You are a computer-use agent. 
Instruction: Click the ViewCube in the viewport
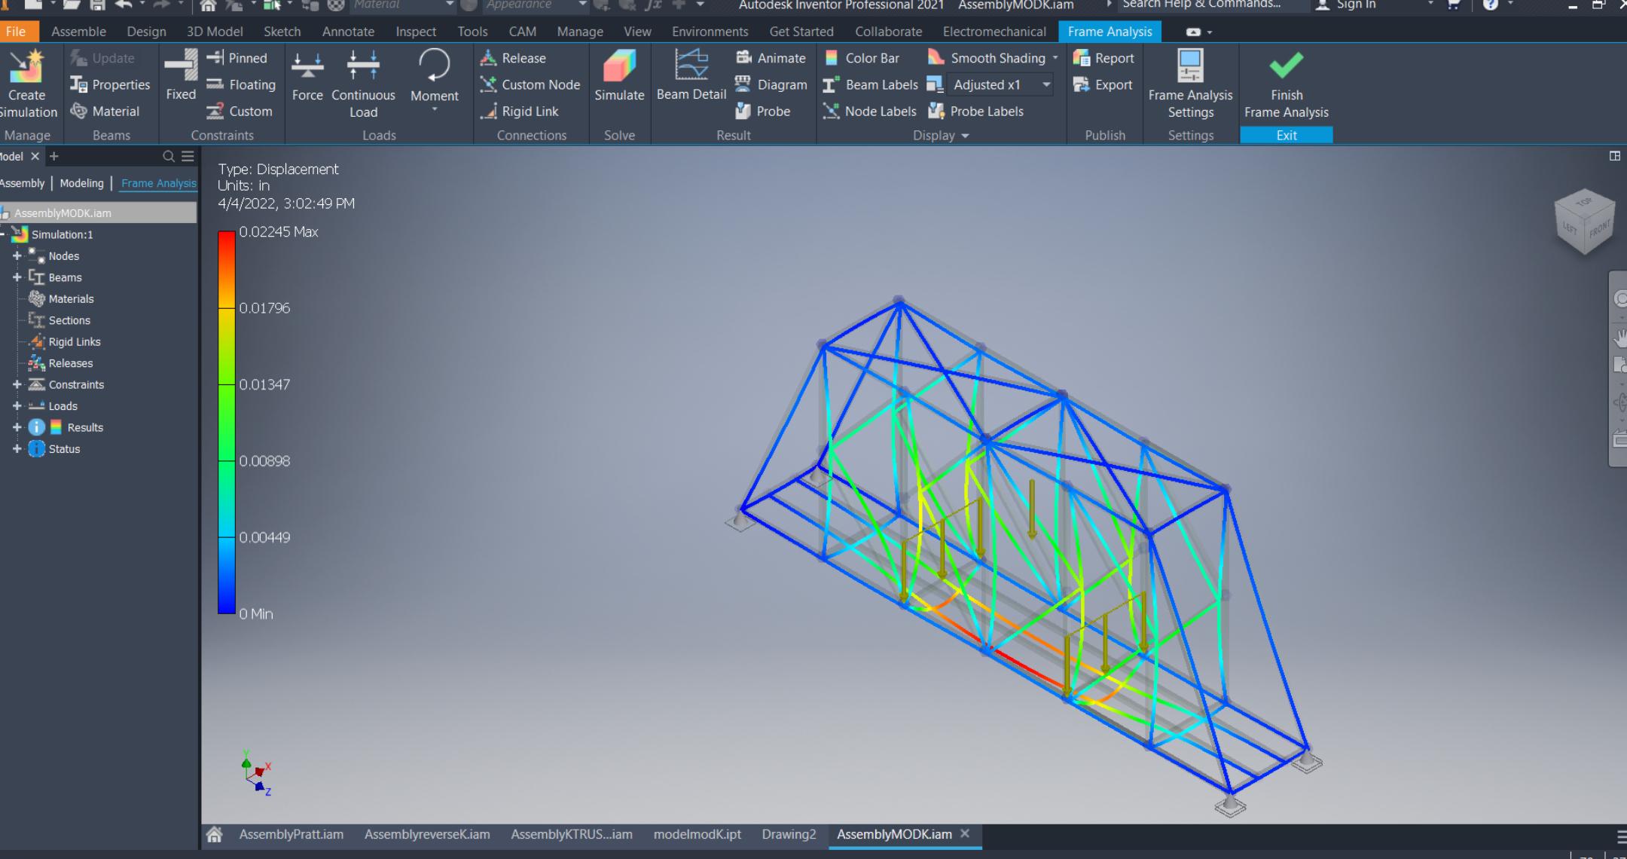[x=1584, y=221]
